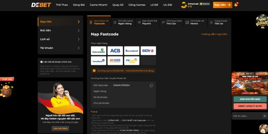Open the Sòng Bài menu
Viewport: 268px width, 134px height.
[x=79, y=5]
